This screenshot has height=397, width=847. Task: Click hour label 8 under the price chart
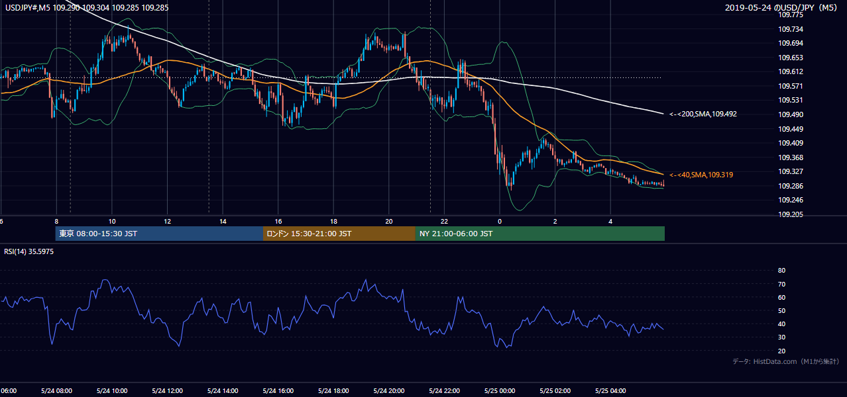(56, 221)
